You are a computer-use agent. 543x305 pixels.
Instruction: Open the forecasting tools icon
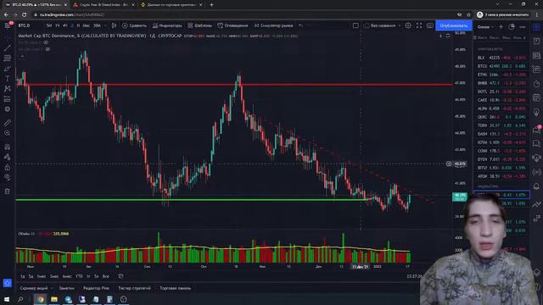[x=8, y=99]
